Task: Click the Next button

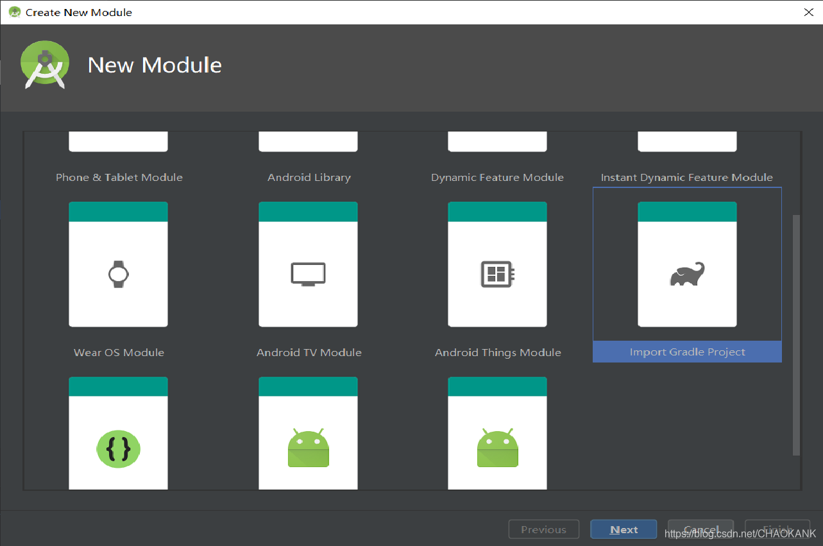Action: [624, 529]
